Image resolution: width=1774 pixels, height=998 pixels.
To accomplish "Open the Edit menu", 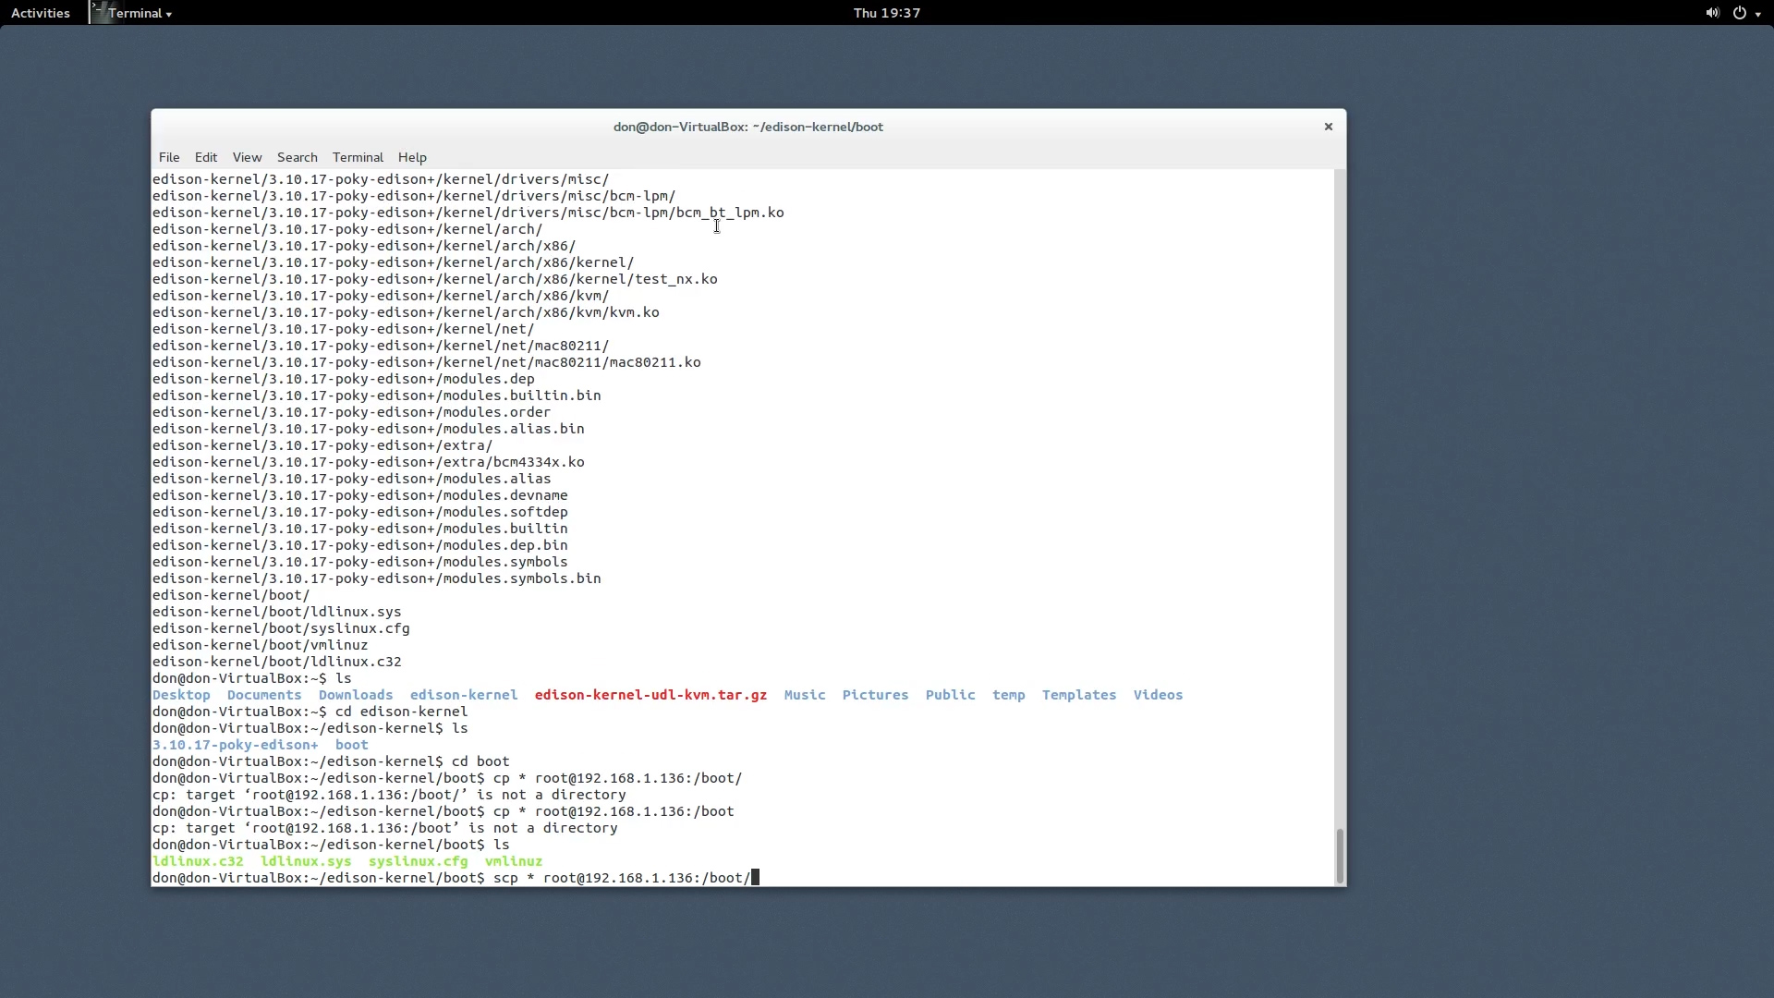I will click(x=205, y=157).
